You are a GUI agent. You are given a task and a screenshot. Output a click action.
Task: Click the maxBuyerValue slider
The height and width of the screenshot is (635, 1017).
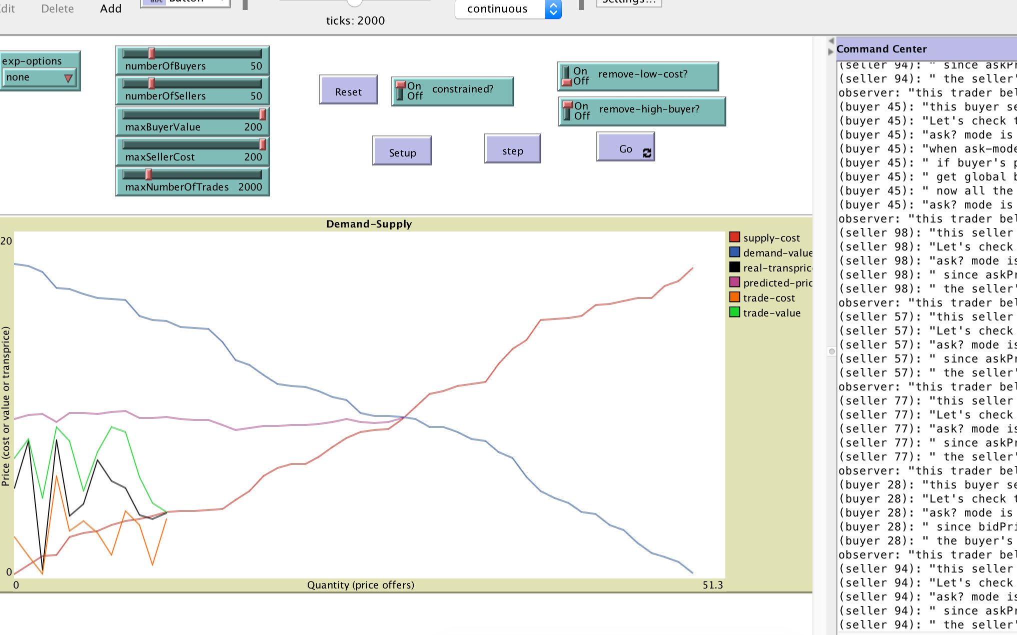[193, 121]
